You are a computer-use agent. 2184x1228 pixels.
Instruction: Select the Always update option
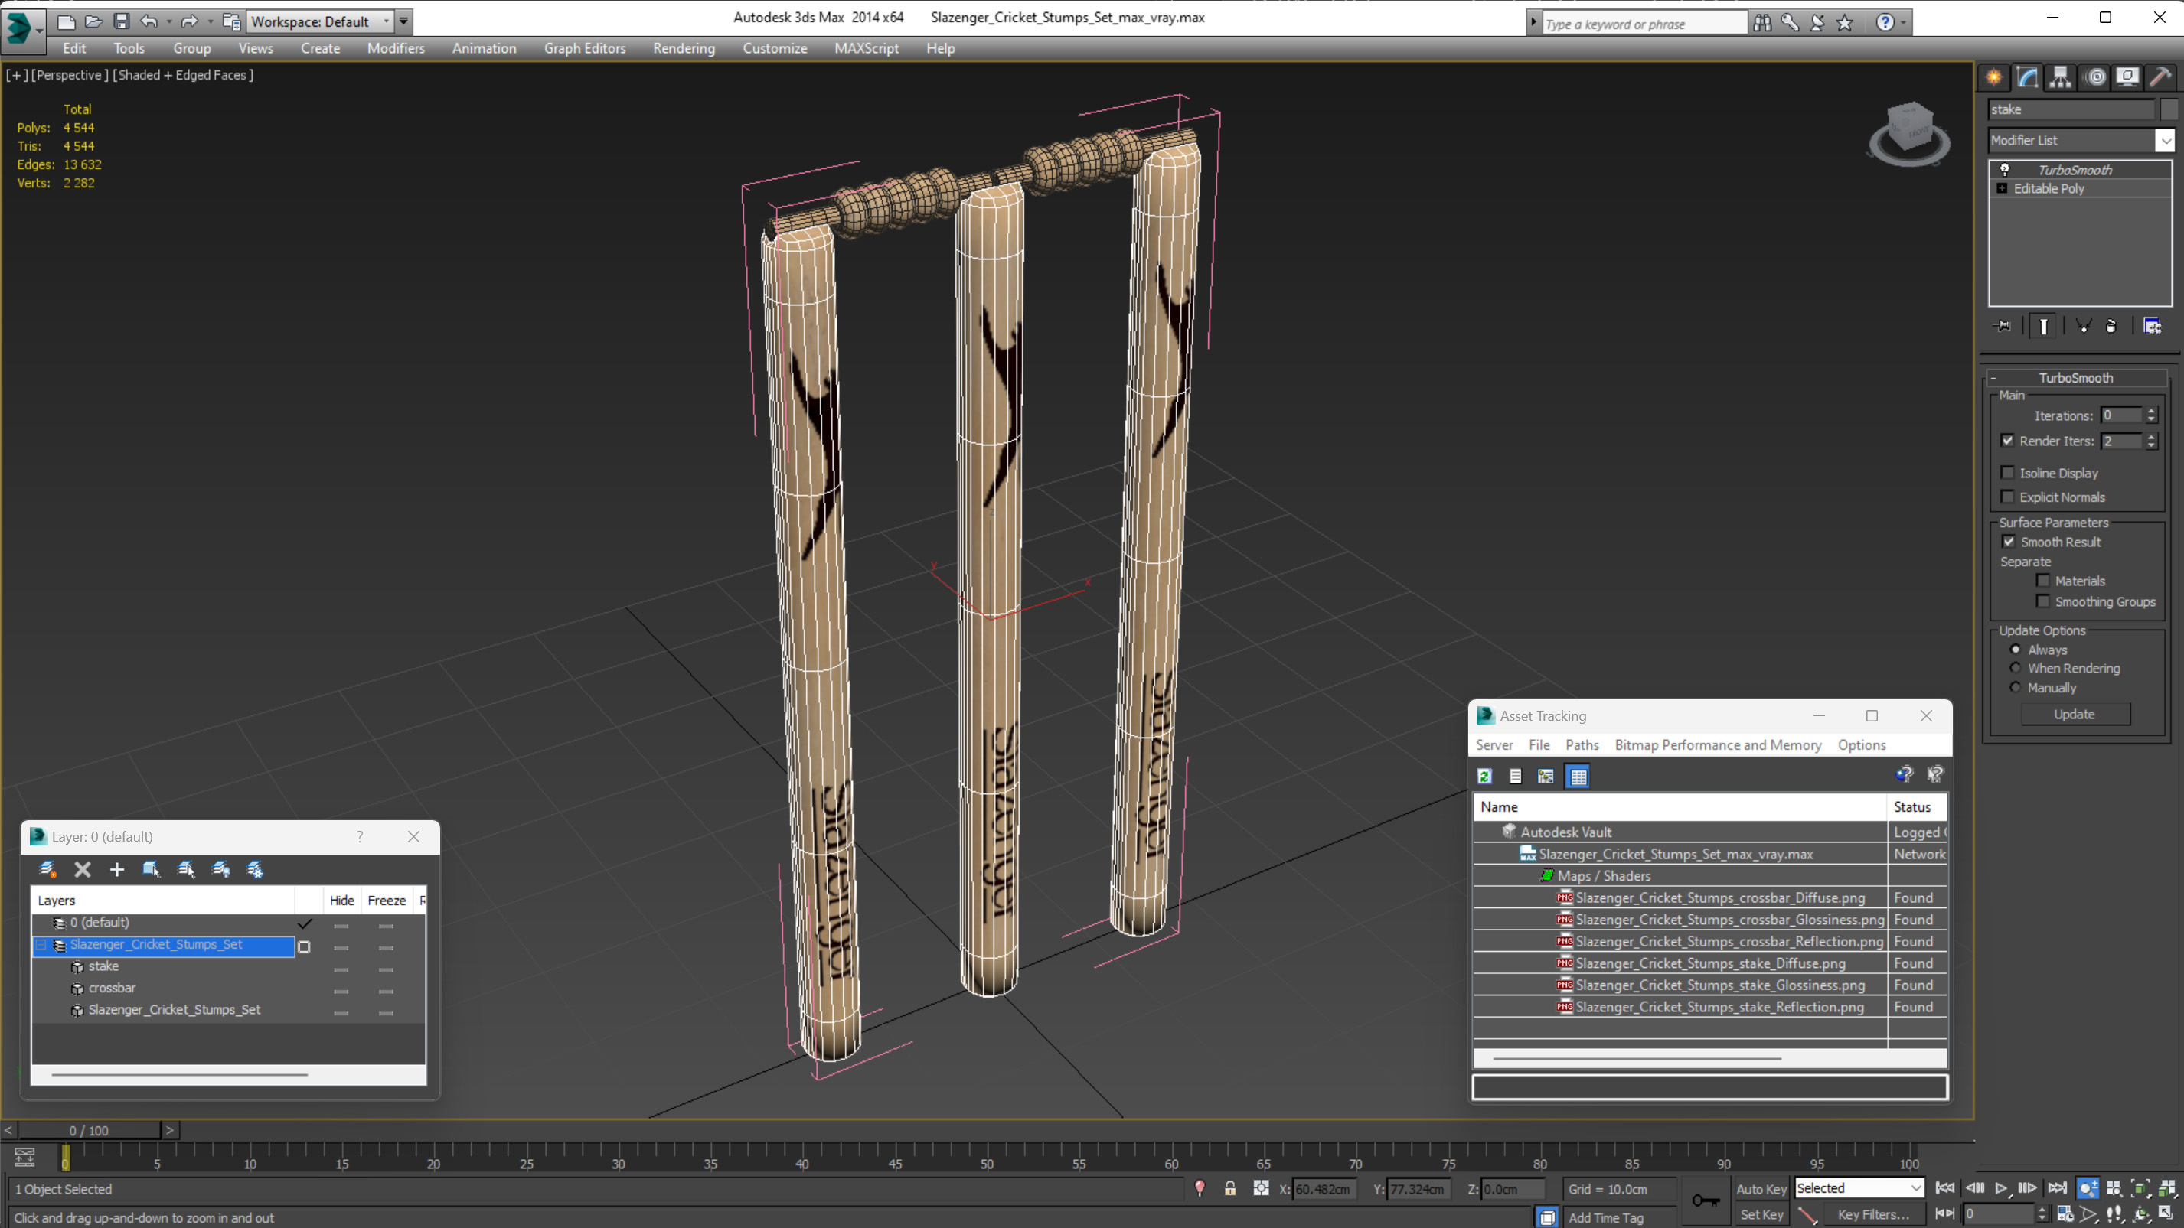pyautogui.click(x=2016, y=649)
